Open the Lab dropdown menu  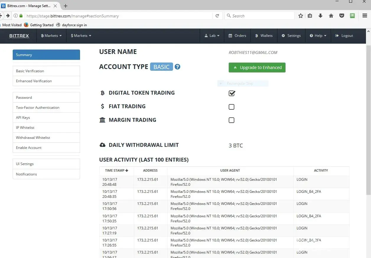tap(212, 36)
